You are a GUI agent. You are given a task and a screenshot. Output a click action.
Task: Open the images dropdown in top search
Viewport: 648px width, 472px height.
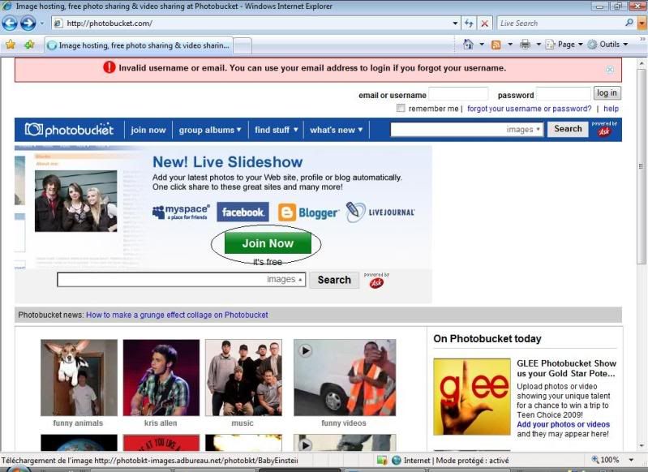click(x=523, y=130)
